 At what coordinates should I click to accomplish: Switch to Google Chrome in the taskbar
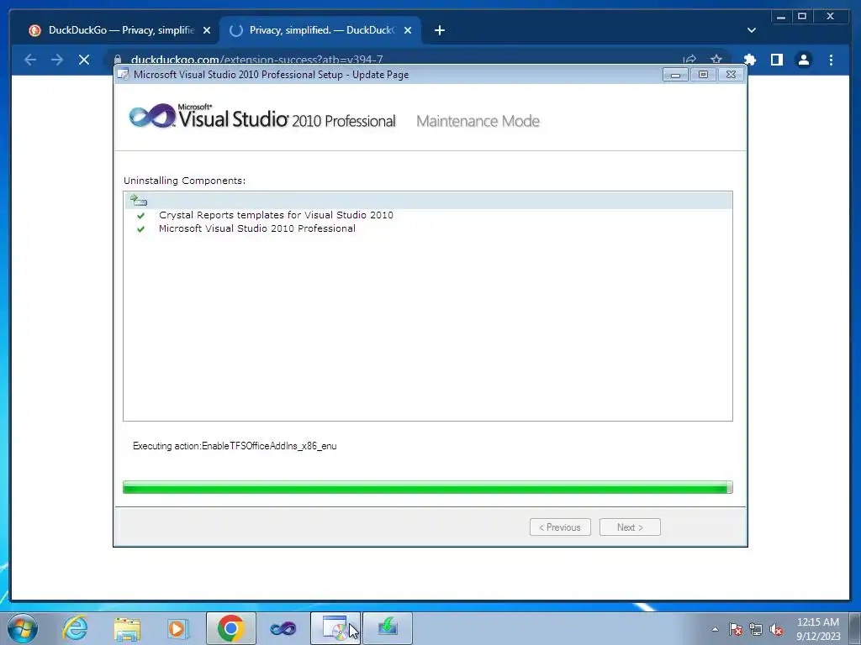point(230,628)
